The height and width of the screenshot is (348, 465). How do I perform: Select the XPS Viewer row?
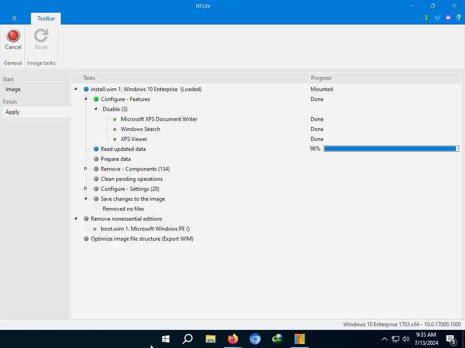(134, 139)
